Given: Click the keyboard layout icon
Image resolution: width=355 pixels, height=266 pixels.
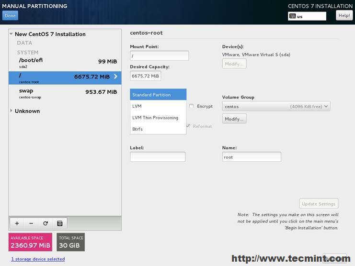Looking at the screenshot, I should pyautogui.click(x=293, y=16).
